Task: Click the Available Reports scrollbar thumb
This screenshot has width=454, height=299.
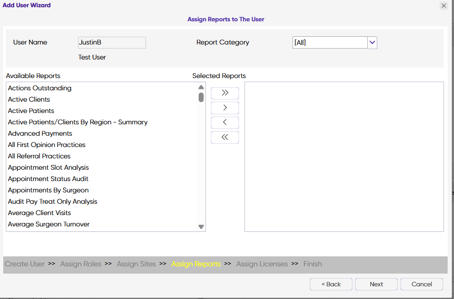Action: tap(201, 98)
